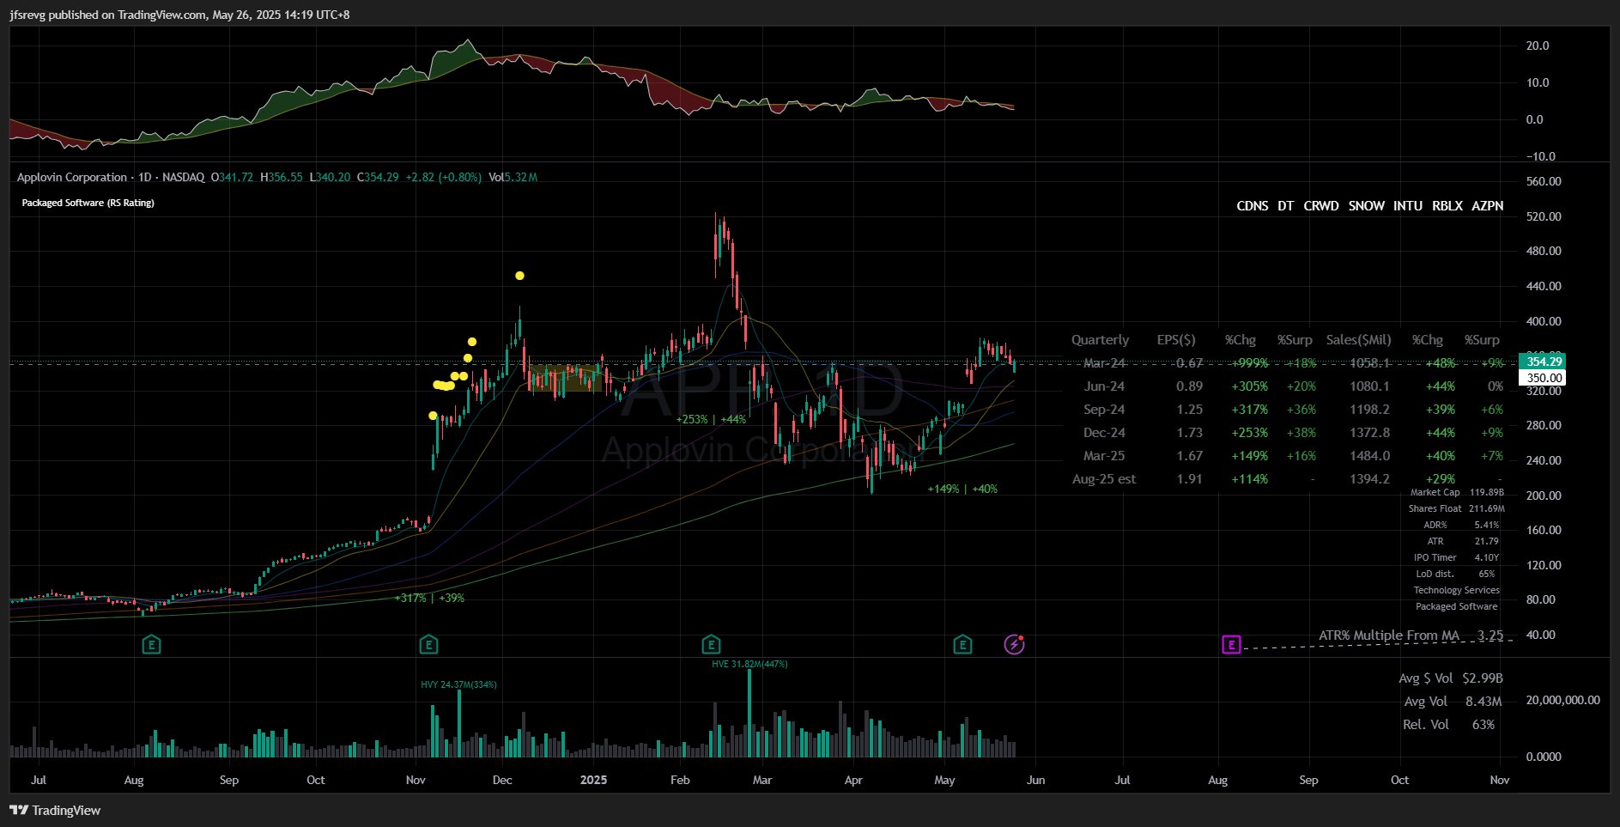Click the '+253% | +44%' earnings annotation
The image size is (1620, 827).
pyautogui.click(x=711, y=419)
